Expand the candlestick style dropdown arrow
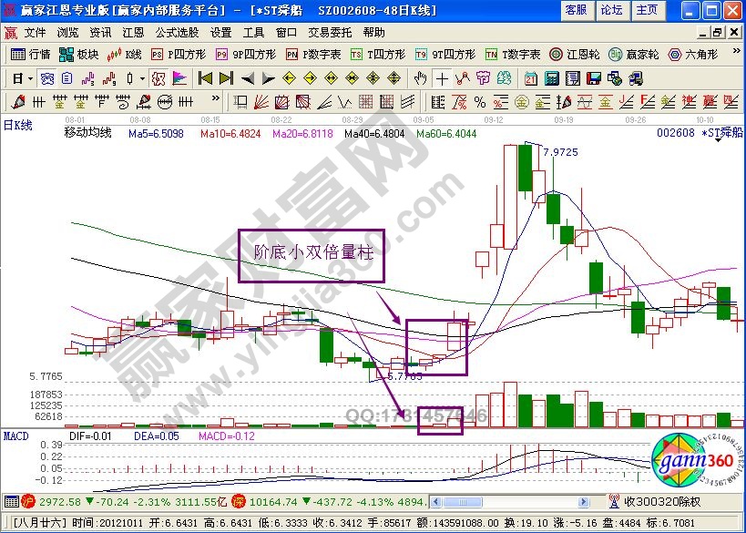The width and height of the screenshot is (746, 533). click(143, 77)
